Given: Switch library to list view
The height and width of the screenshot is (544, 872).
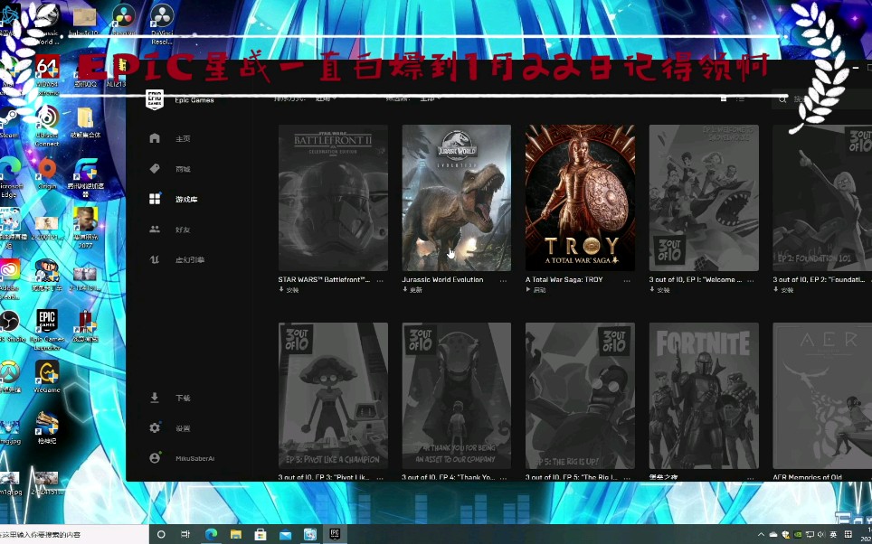Looking at the screenshot, I should point(740,98).
